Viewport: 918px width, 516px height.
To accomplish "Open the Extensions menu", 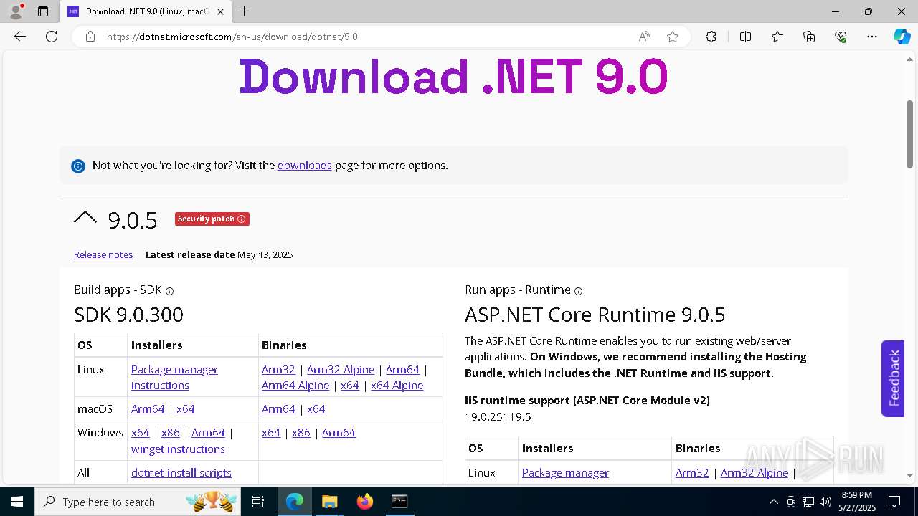I will [x=711, y=37].
